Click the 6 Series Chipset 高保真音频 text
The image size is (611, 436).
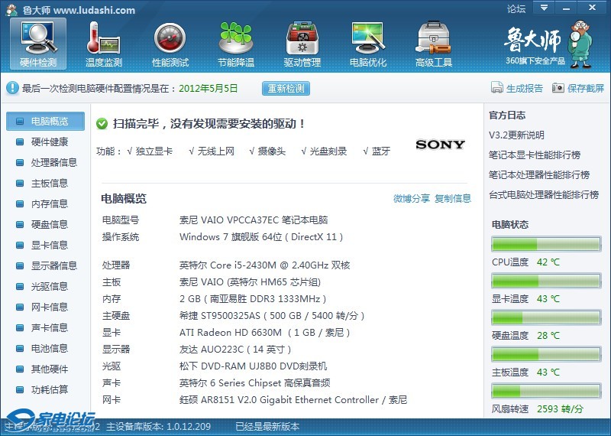(x=254, y=382)
